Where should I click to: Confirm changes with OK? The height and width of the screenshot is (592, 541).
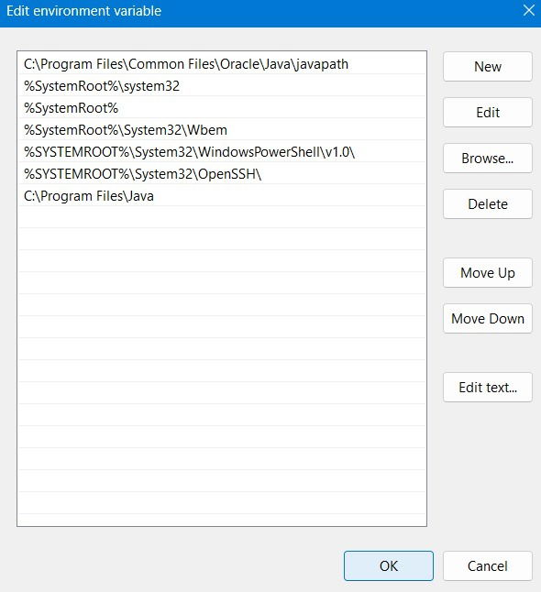389,566
